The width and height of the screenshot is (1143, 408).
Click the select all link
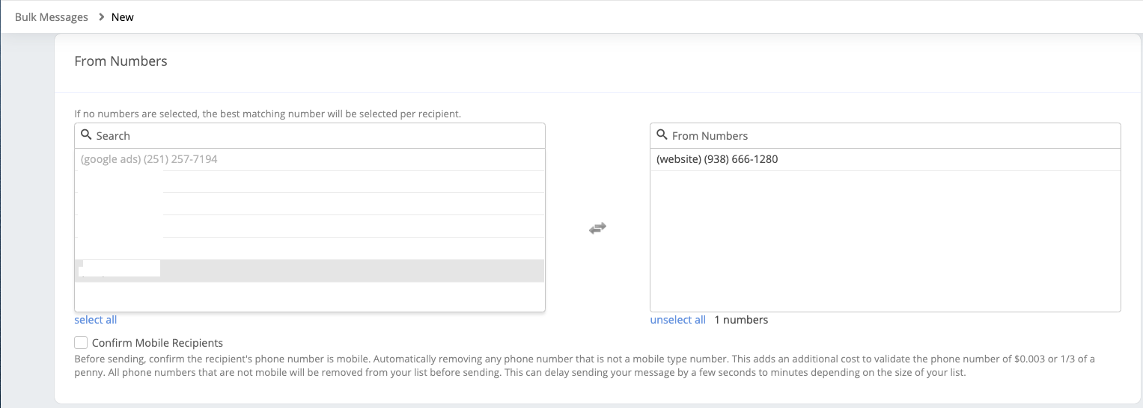(96, 320)
